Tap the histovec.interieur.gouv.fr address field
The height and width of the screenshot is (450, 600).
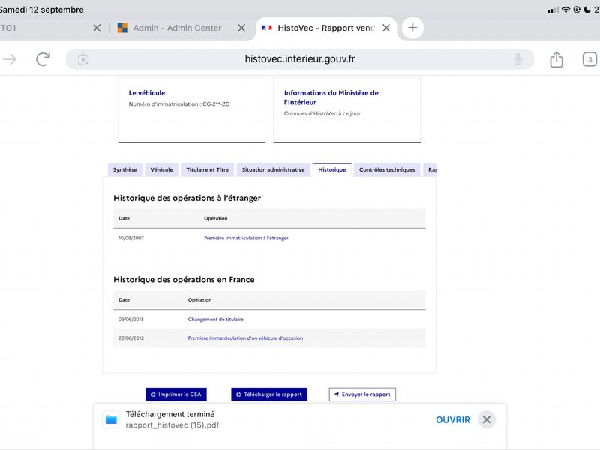(x=299, y=59)
